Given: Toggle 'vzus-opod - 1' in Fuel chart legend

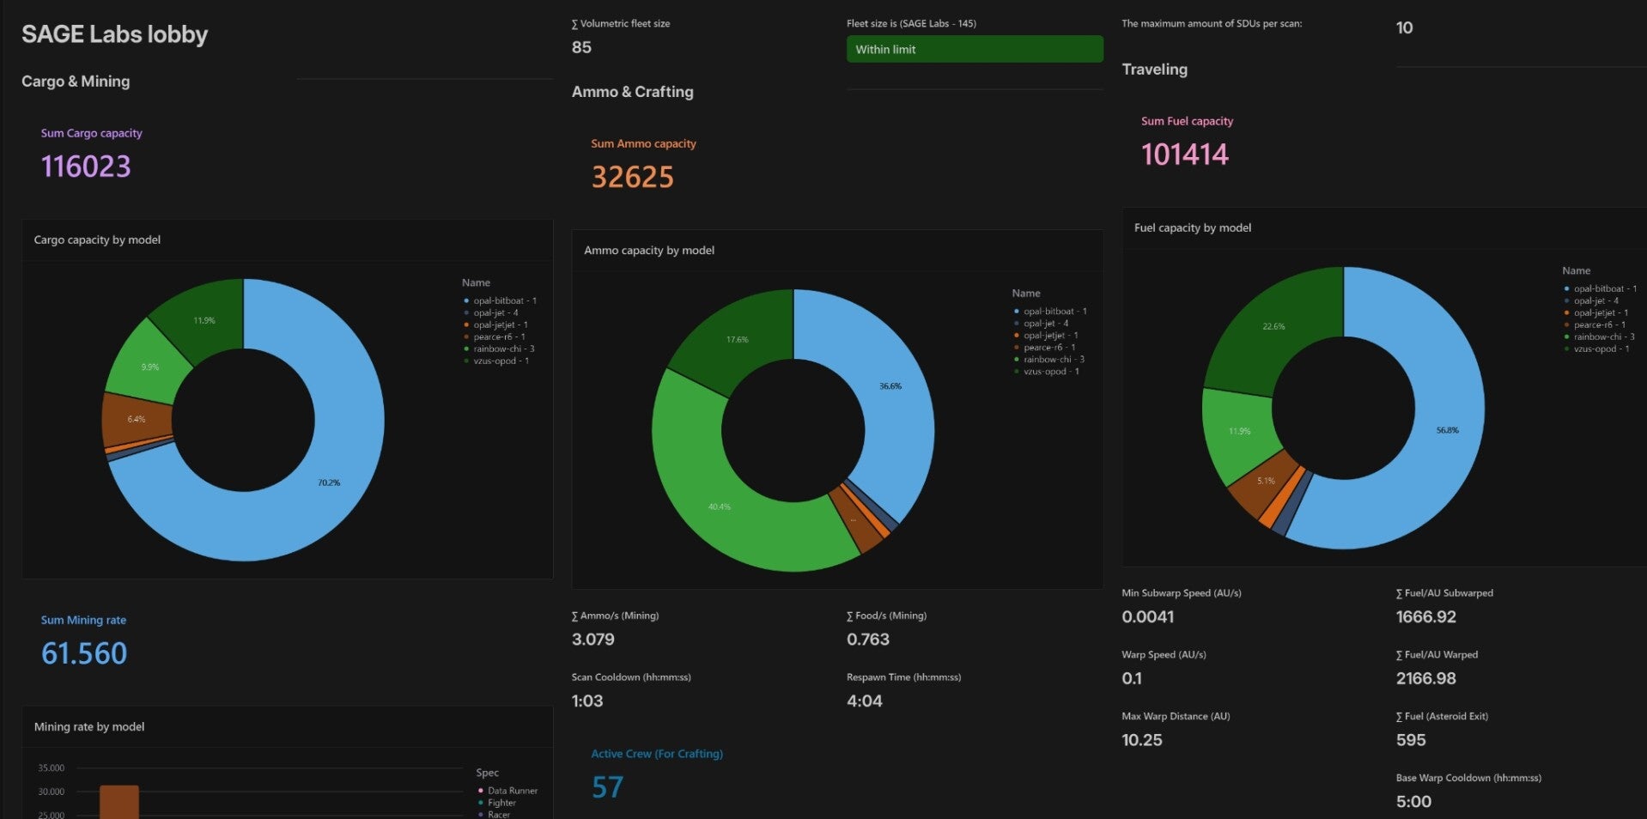Looking at the screenshot, I should (x=1596, y=349).
